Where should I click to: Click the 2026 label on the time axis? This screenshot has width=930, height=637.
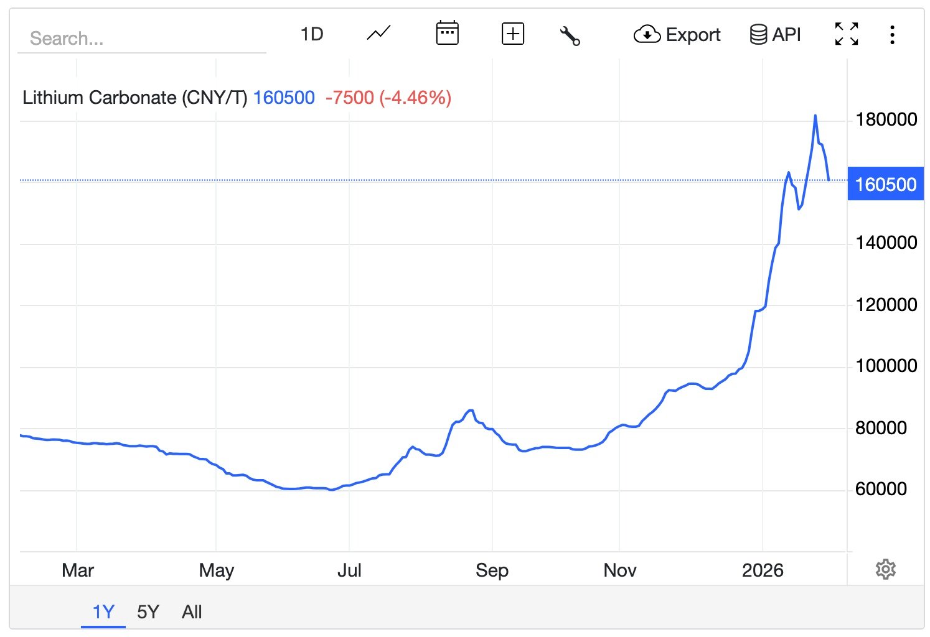763,570
